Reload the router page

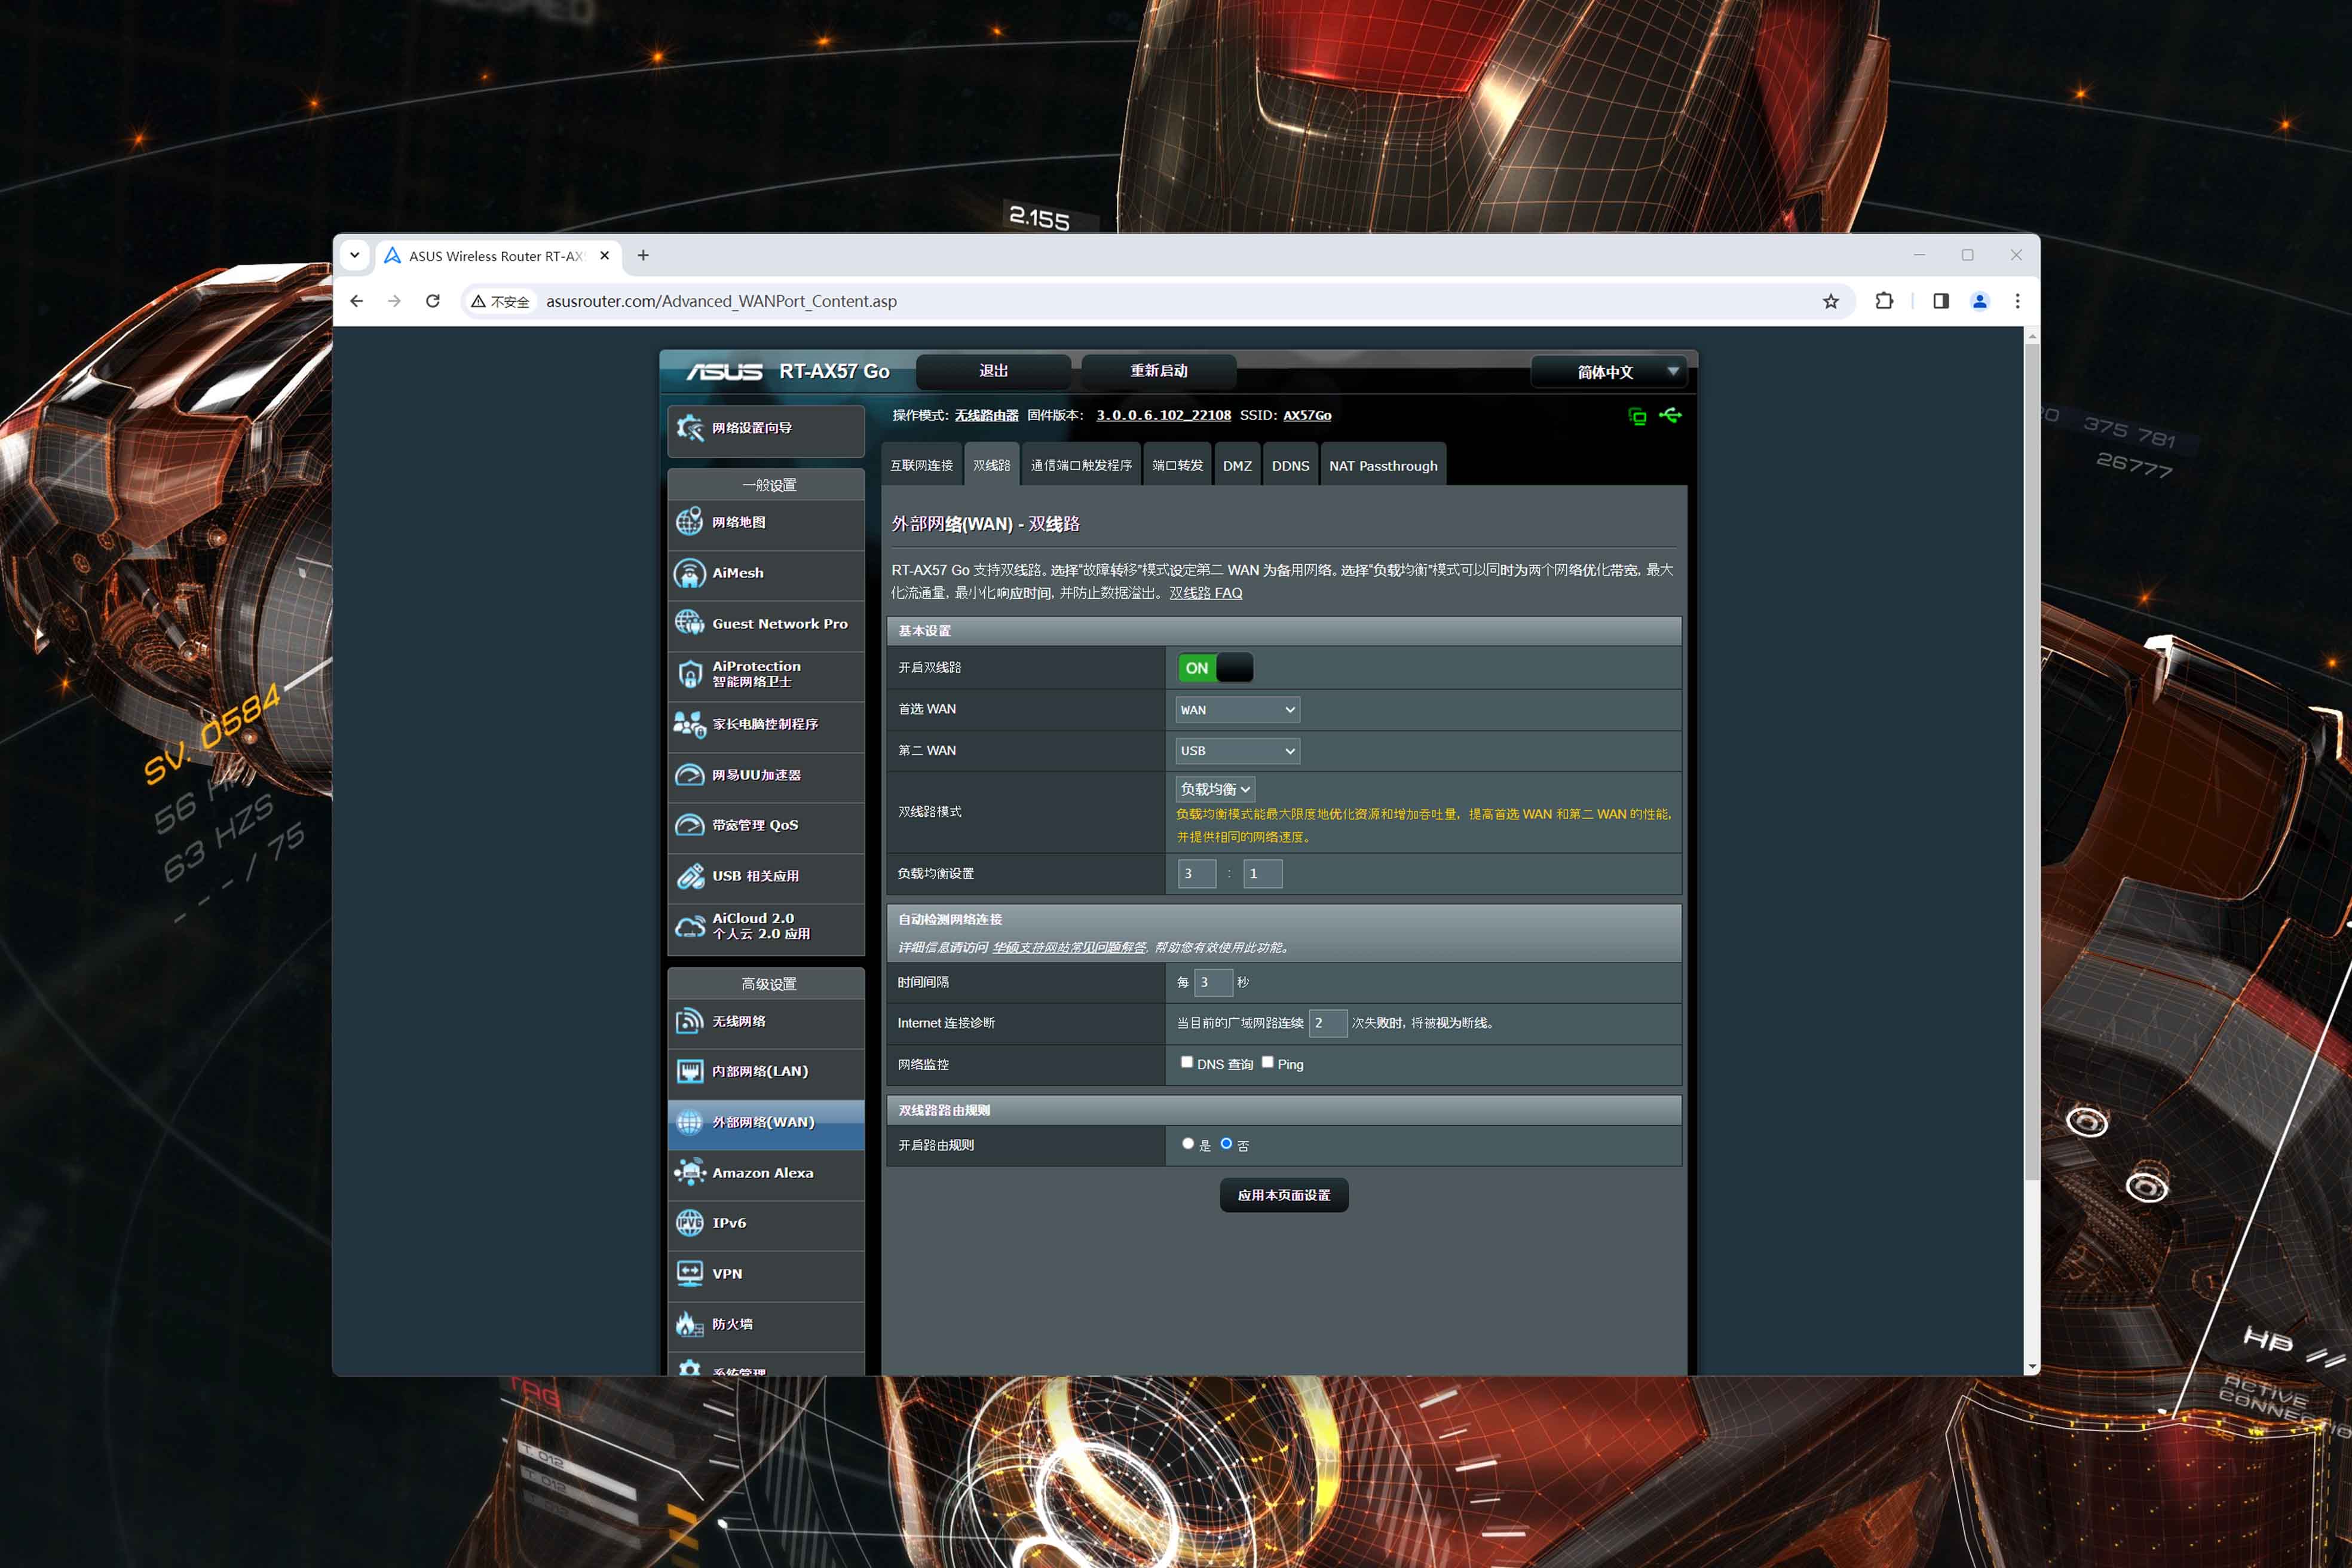433,301
